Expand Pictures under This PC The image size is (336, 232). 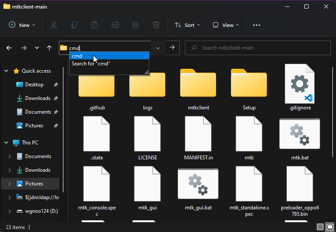(x=10, y=184)
